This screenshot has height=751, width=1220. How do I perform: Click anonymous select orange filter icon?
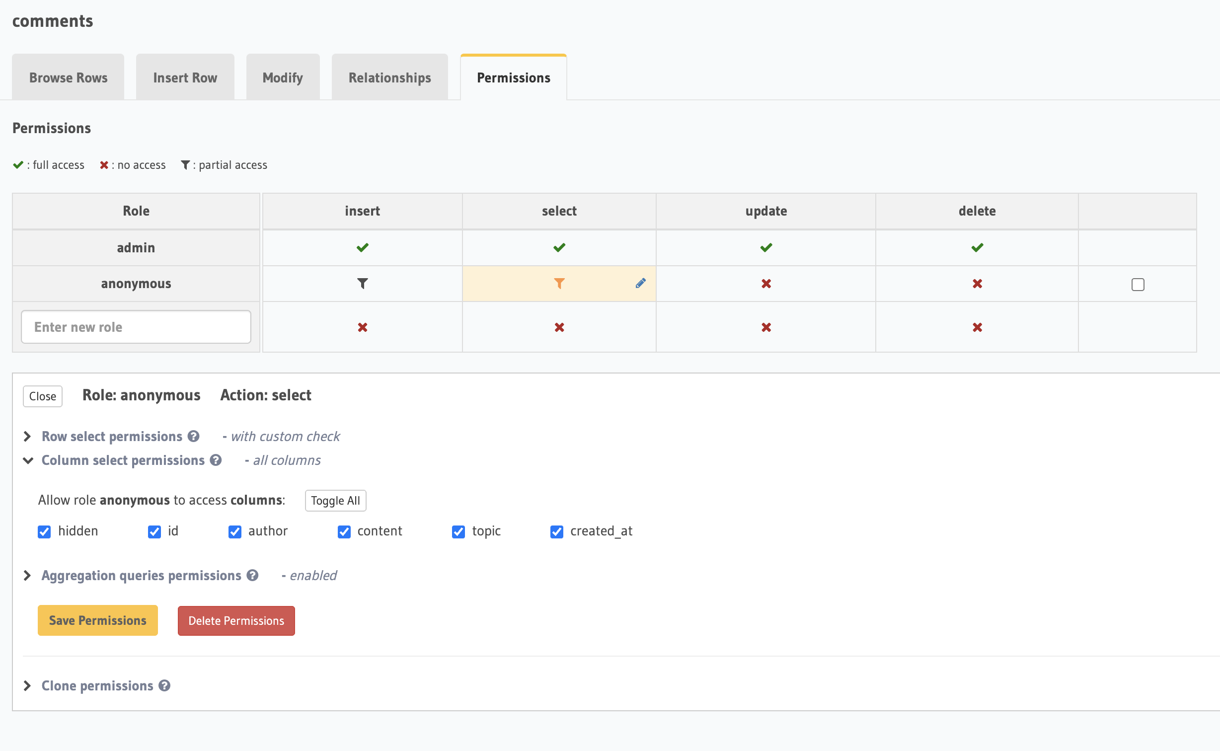click(559, 284)
